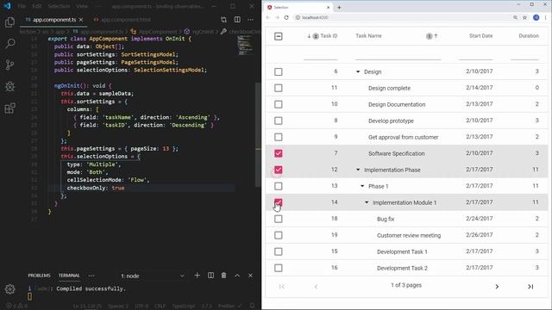Switch to app.component.html editor tab
Image resolution: width=552 pixels, height=310 pixels.
(122, 20)
